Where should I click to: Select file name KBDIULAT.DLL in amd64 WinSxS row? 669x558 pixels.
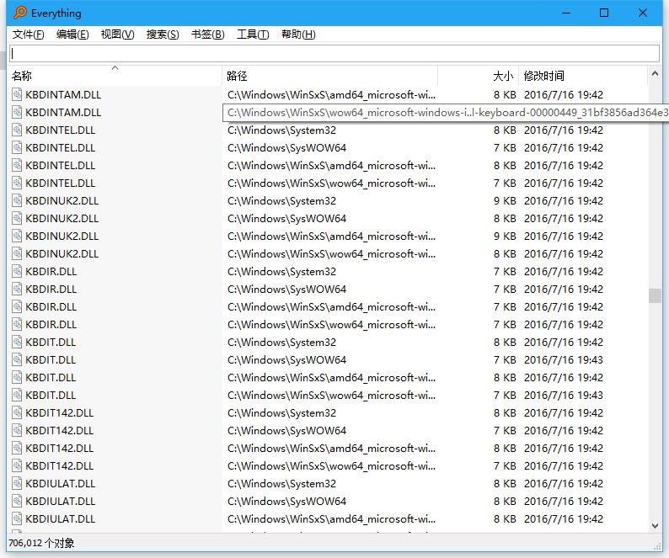tap(60, 519)
